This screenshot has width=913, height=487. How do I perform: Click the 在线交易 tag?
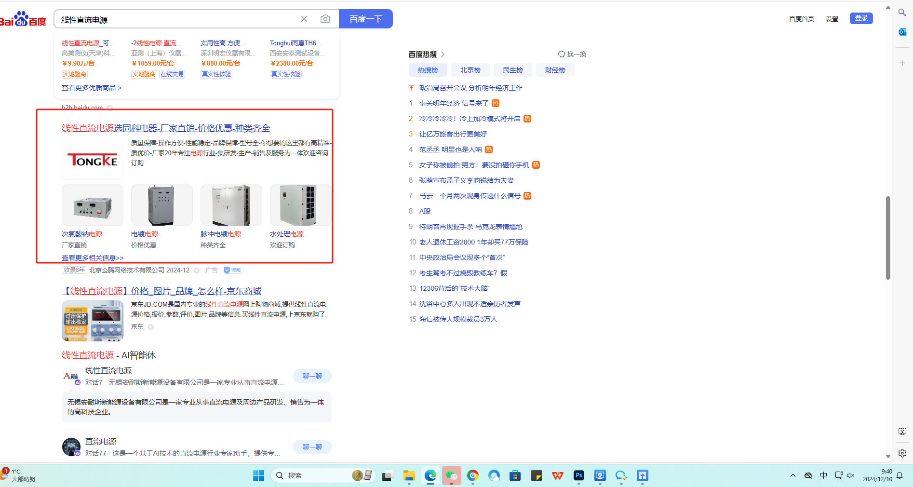click(172, 74)
